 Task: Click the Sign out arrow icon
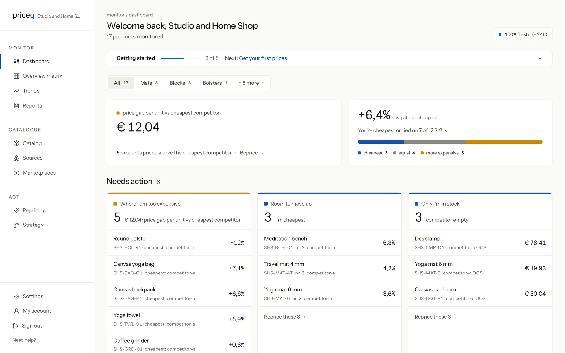pos(16,326)
